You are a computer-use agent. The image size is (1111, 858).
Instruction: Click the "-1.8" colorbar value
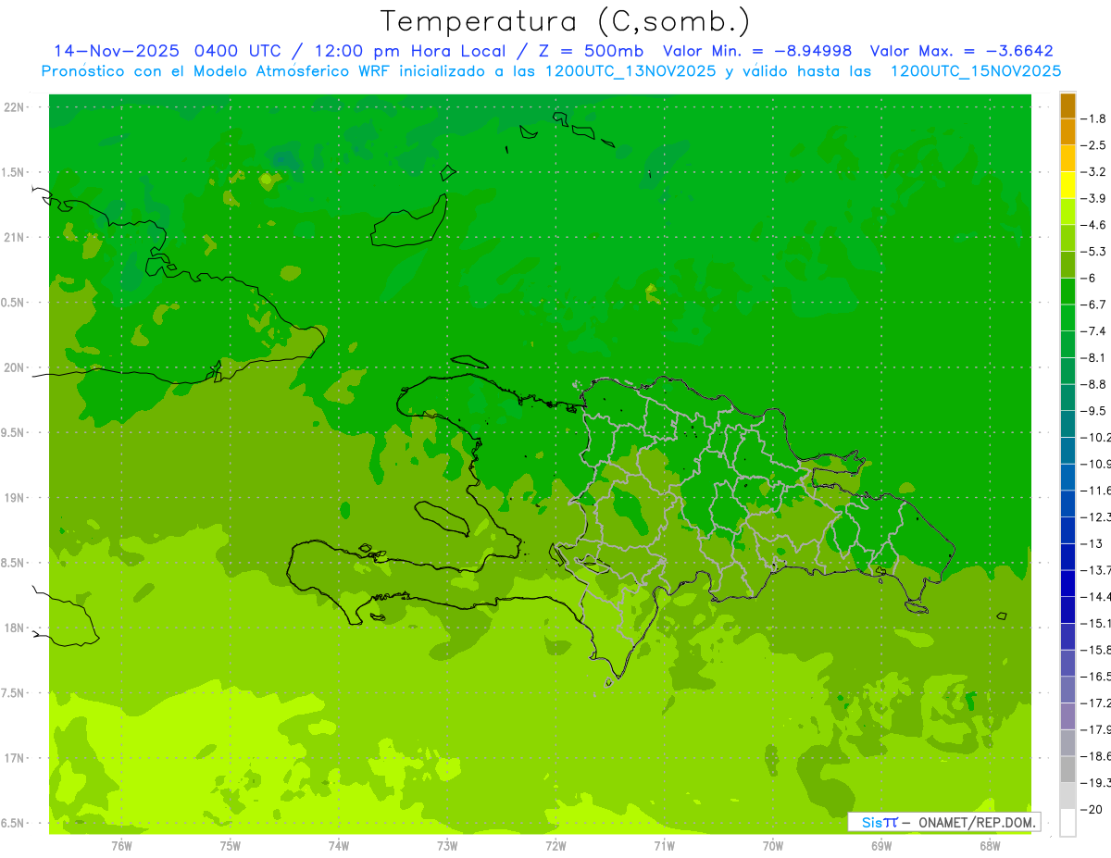tap(1093, 119)
